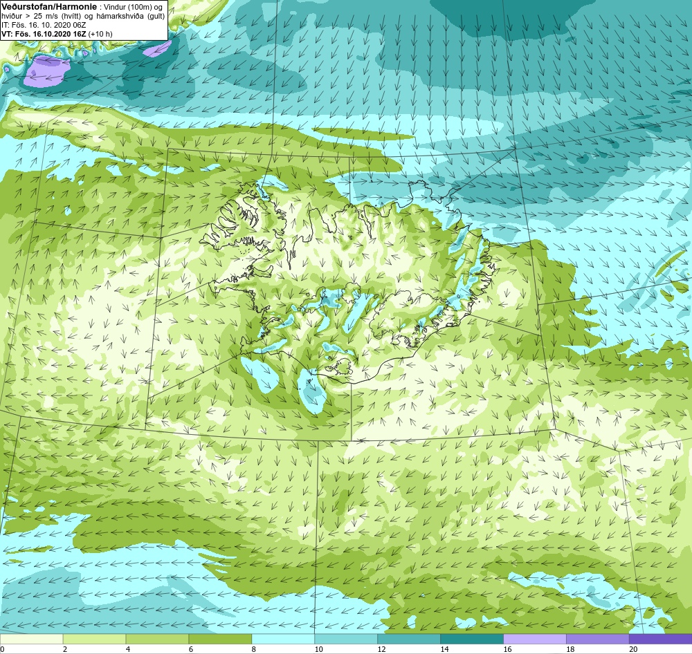Click the light cyan 8–10 legend swatch
The height and width of the screenshot is (654, 692).
(283, 639)
